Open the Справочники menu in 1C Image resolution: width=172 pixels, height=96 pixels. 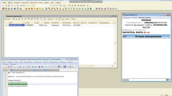(25, 3)
